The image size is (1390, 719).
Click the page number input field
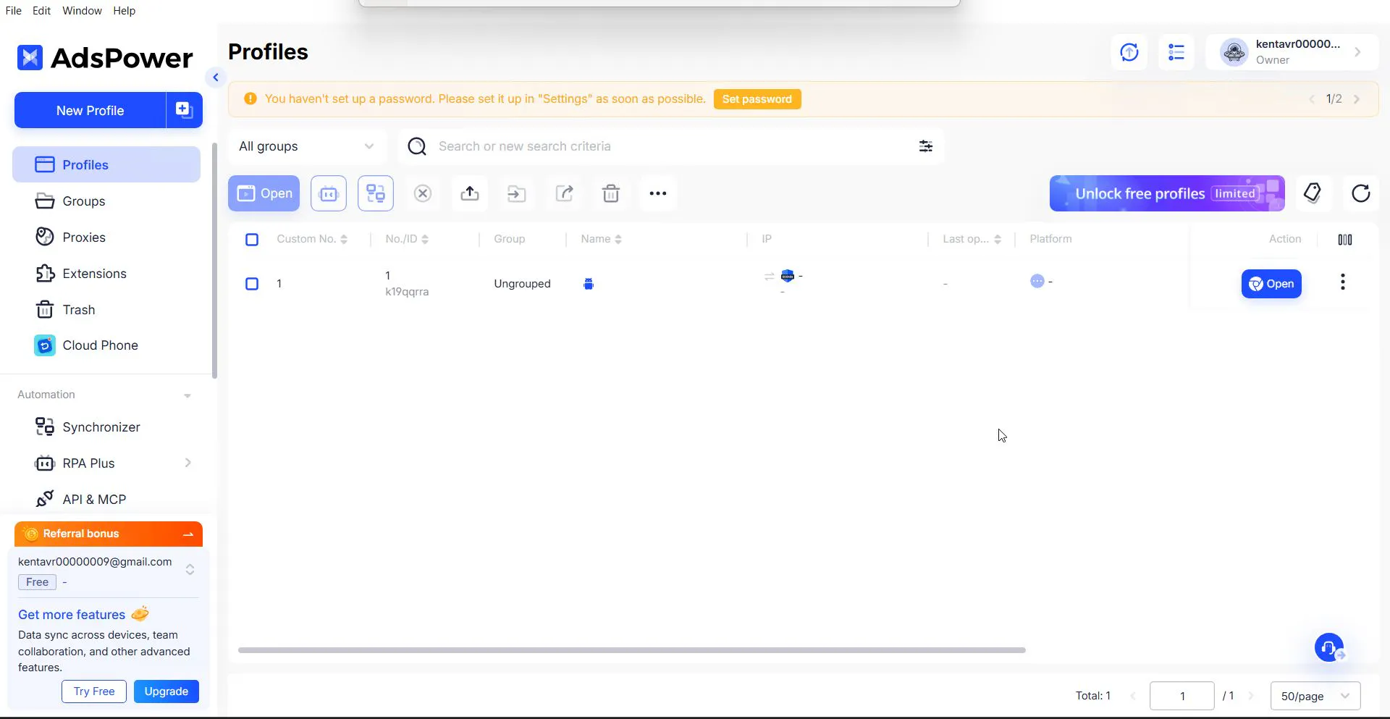click(1181, 696)
